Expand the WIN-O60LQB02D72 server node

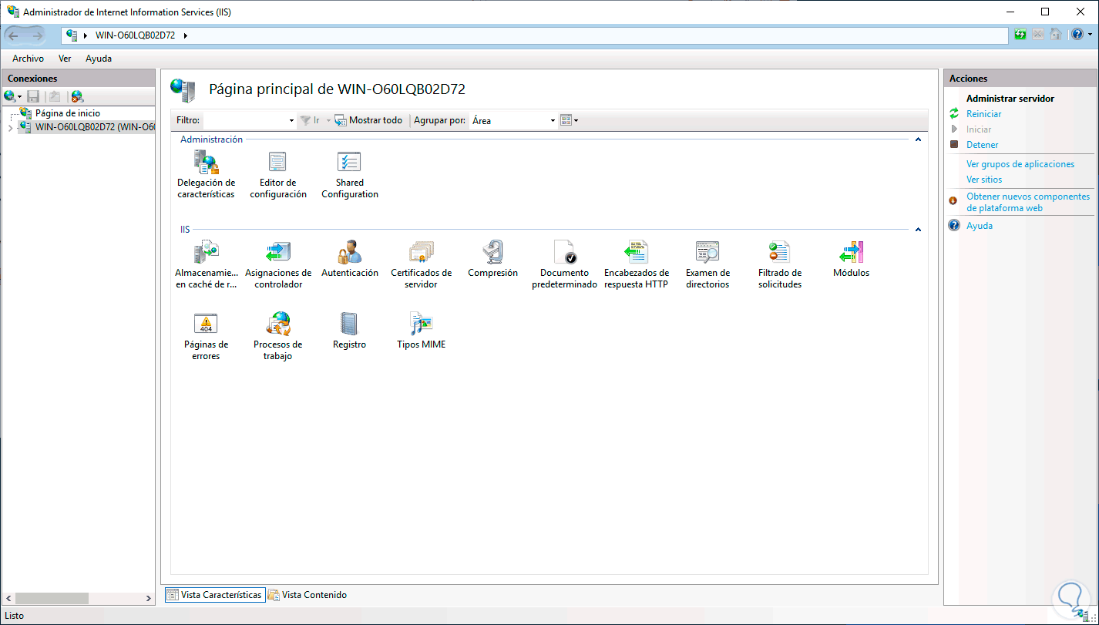coord(10,127)
